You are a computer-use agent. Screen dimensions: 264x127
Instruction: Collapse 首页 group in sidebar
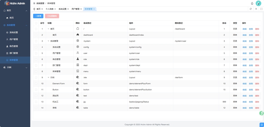coord(26,11)
